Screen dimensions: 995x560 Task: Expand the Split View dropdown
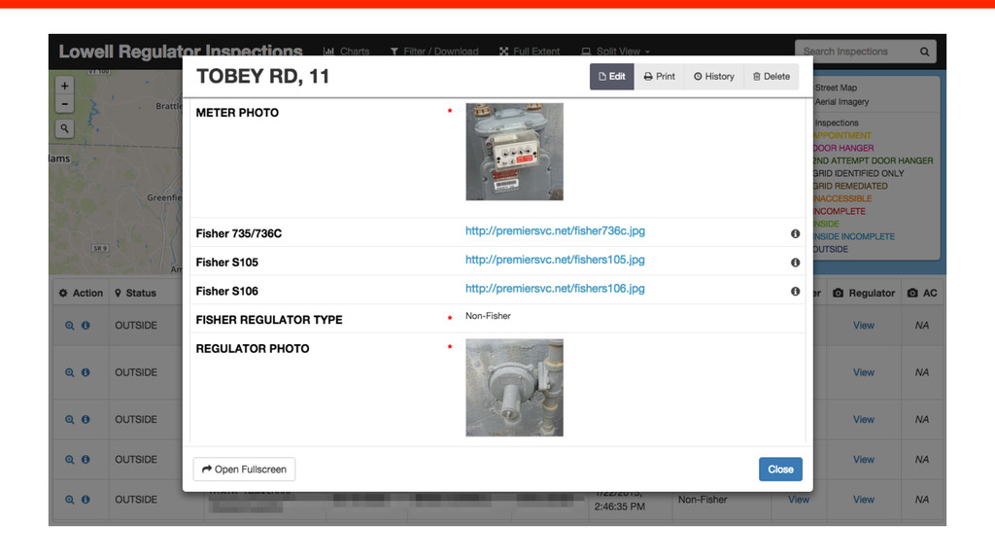(x=615, y=52)
